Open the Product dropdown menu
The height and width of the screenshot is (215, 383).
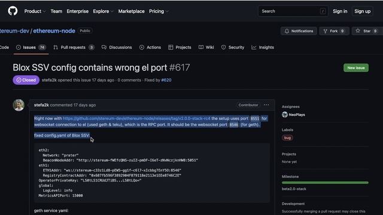click(35, 11)
